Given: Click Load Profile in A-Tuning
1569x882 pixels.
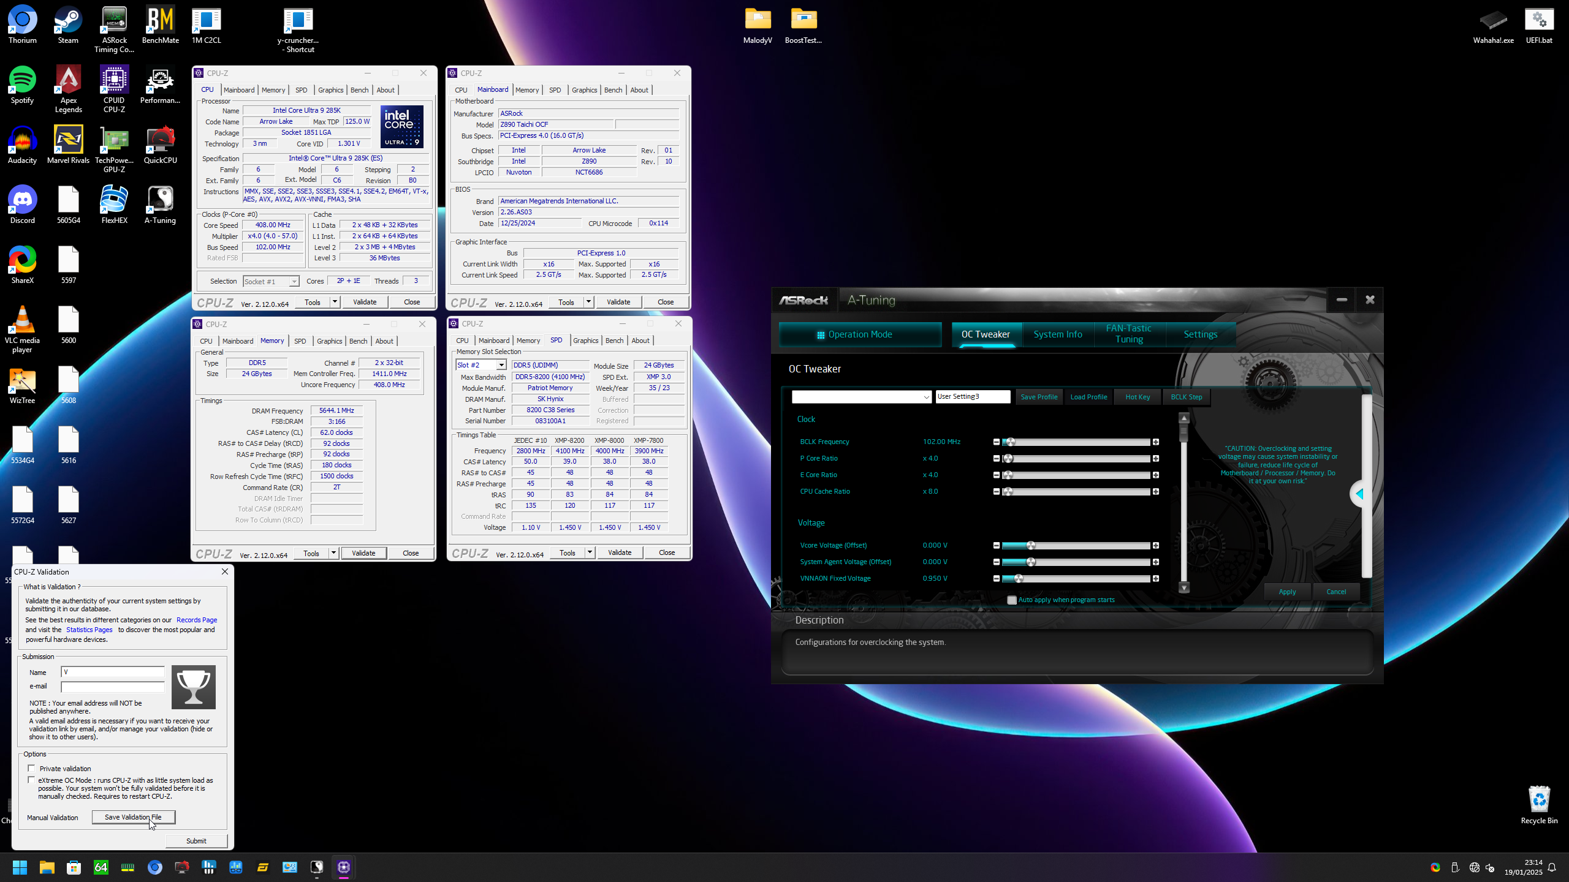Looking at the screenshot, I should (1088, 397).
